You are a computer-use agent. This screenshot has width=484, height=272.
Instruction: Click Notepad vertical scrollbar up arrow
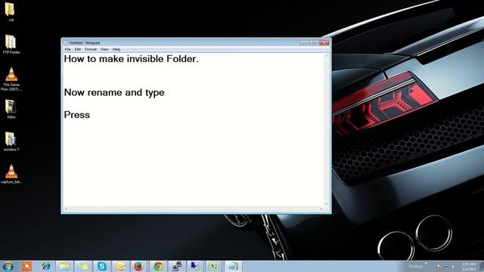pos(326,56)
